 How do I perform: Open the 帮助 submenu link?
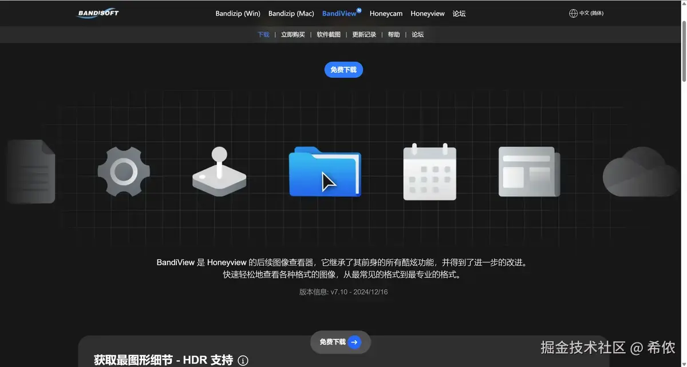[x=394, y=35]
